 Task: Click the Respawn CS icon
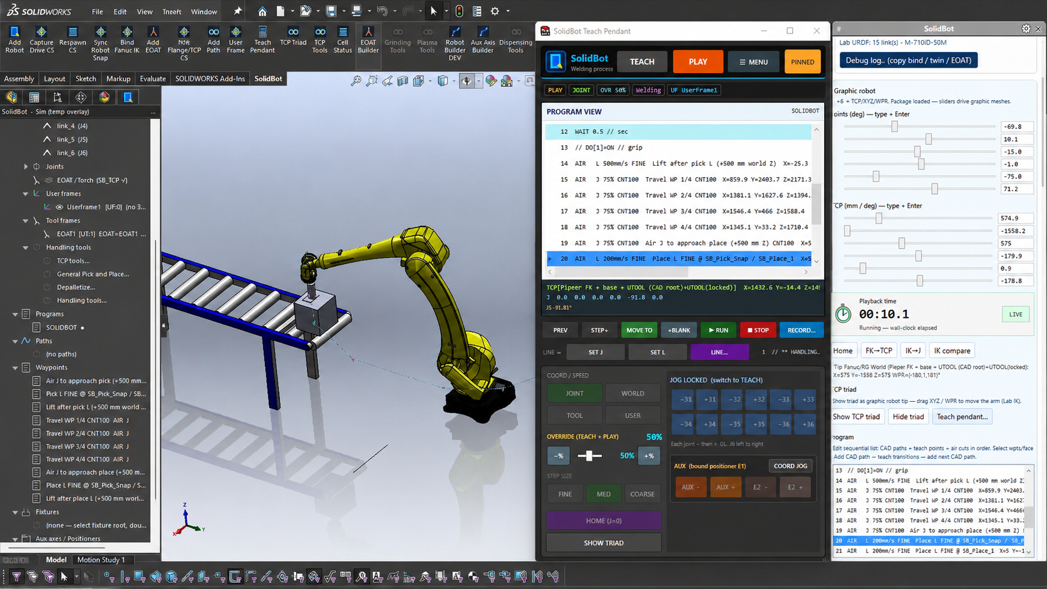73,39
